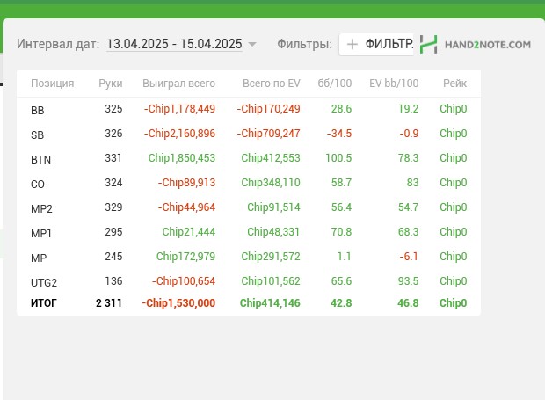Screen dimensions: 545x400
Task: Open the date interval dropdown arrow
Action: point(252,45)
